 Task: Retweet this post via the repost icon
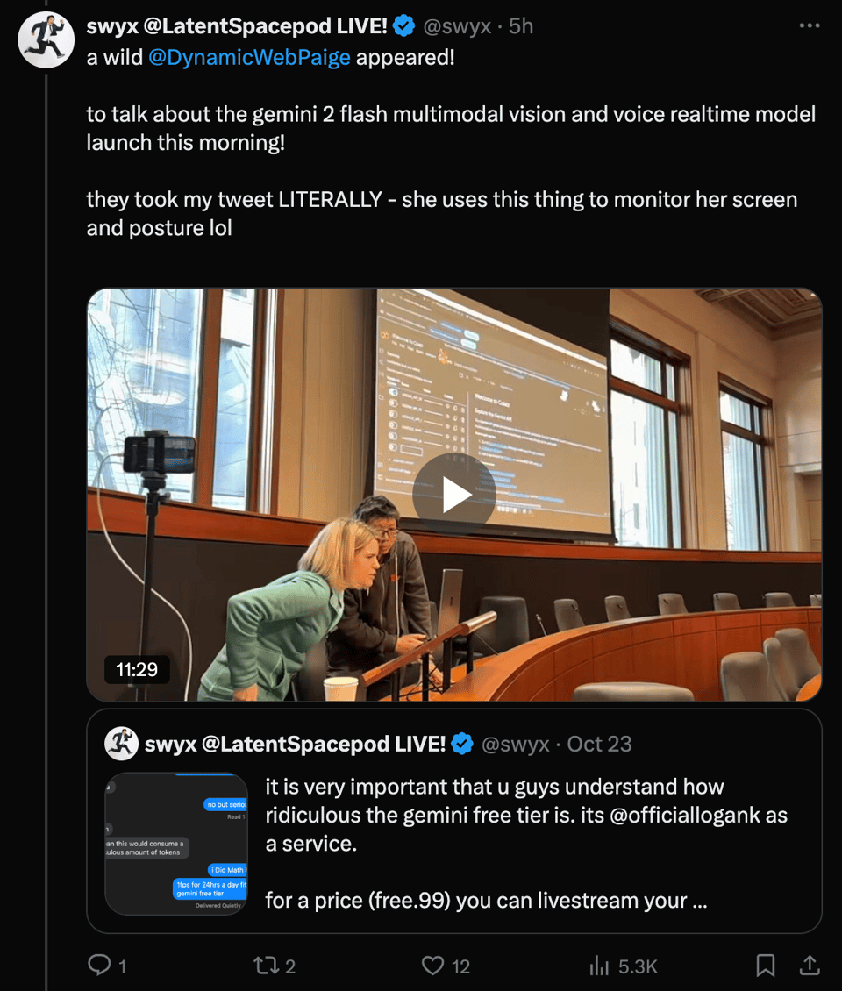tap(266, 965)
